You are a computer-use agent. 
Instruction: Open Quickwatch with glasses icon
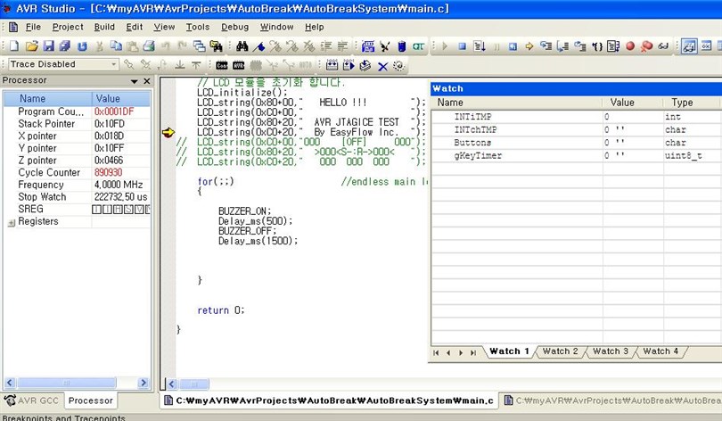point(663,46)
